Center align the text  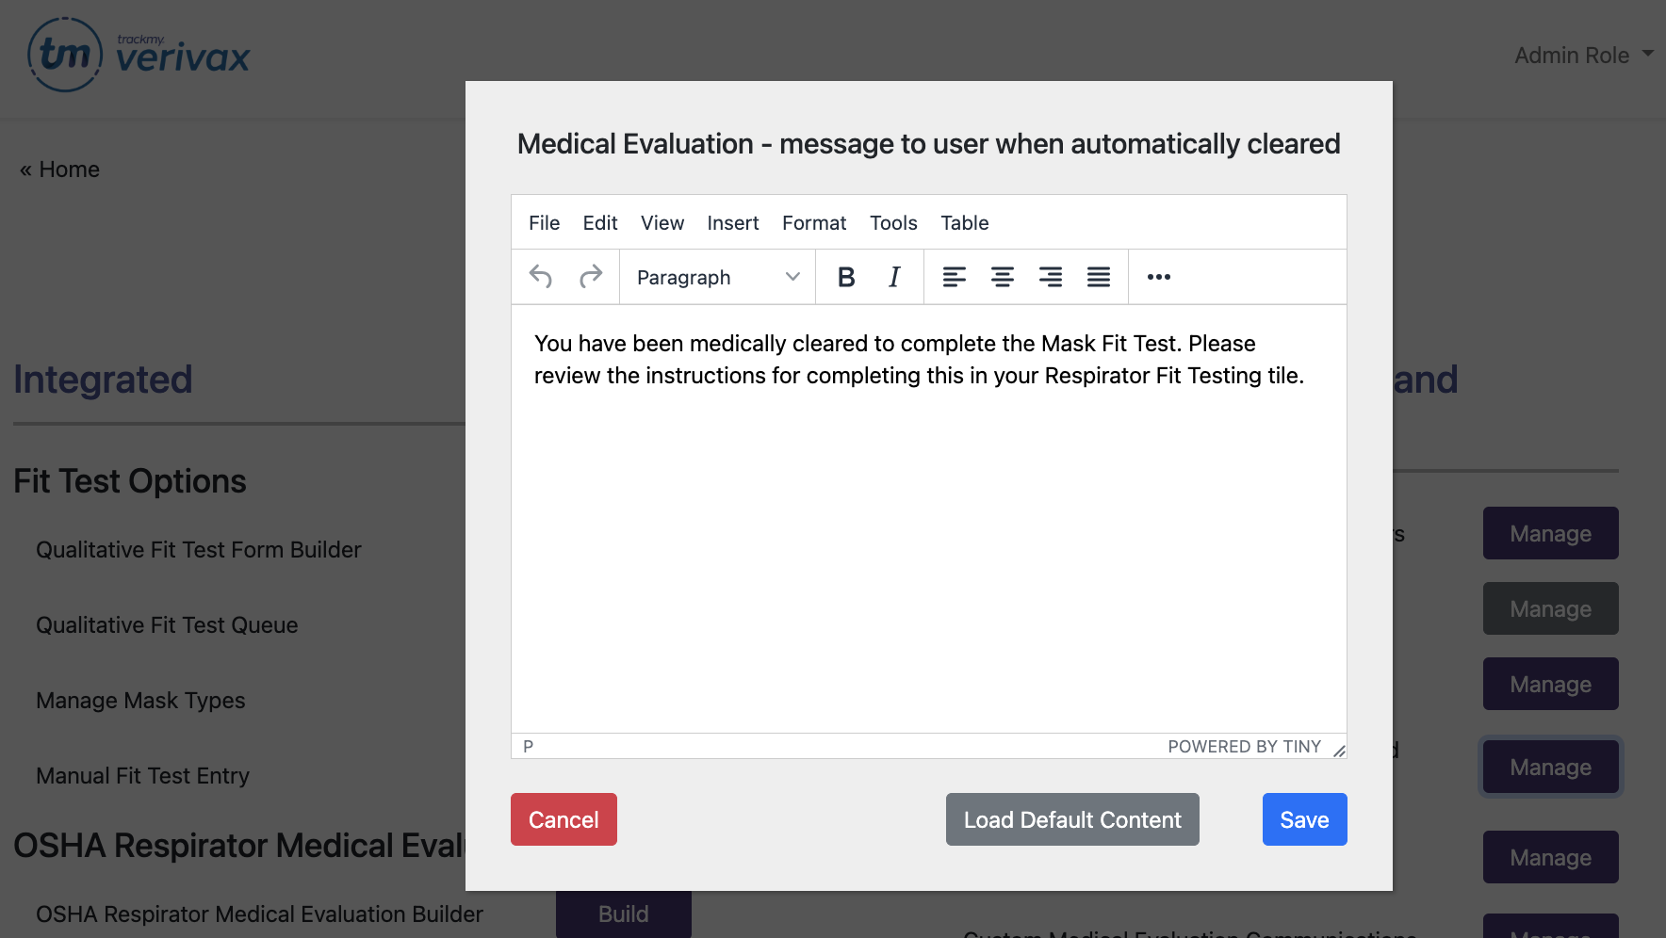point(1002,277)
